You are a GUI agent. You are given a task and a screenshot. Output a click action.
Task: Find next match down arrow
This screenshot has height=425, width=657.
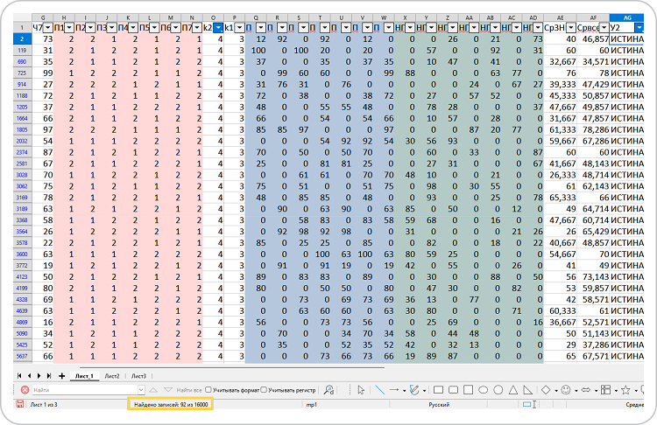pyautogui.click(x=168, y=390)
